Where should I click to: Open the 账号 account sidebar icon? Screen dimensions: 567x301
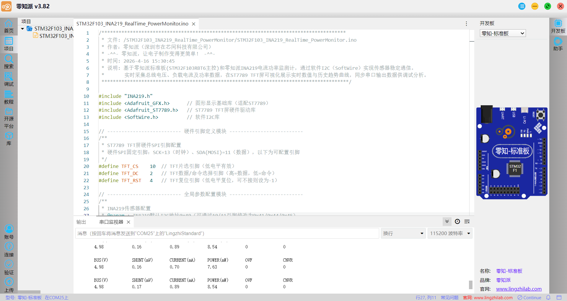pos(9,232)
